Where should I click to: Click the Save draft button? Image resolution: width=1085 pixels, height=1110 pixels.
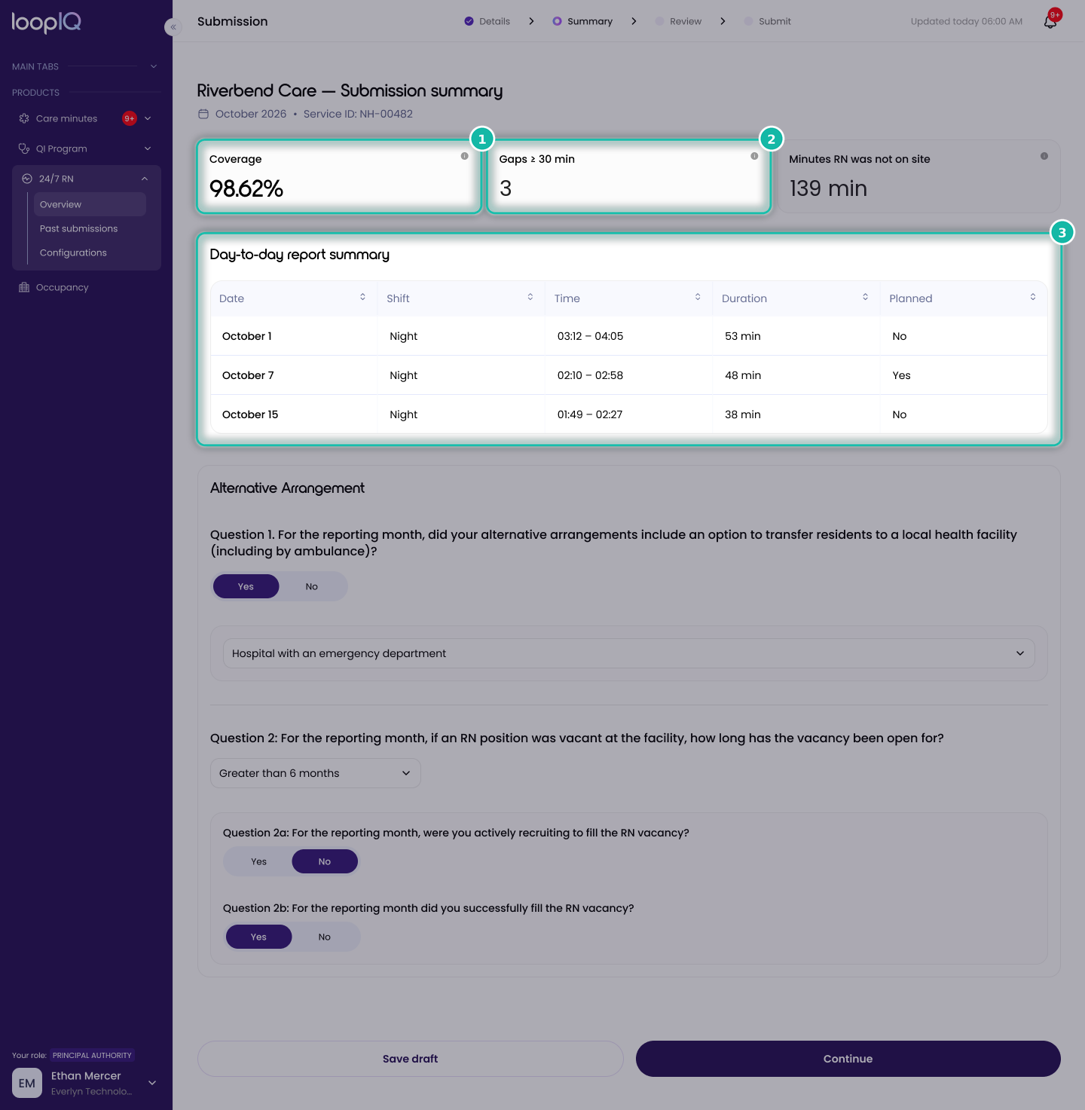pyautogui.click(x=411, y=1059)
